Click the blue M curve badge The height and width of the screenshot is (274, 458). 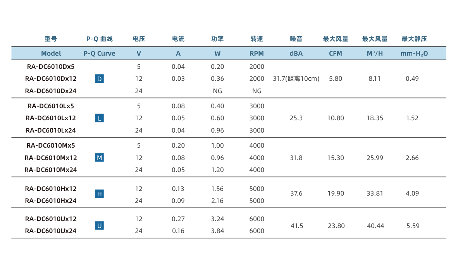tap(99, 158)
